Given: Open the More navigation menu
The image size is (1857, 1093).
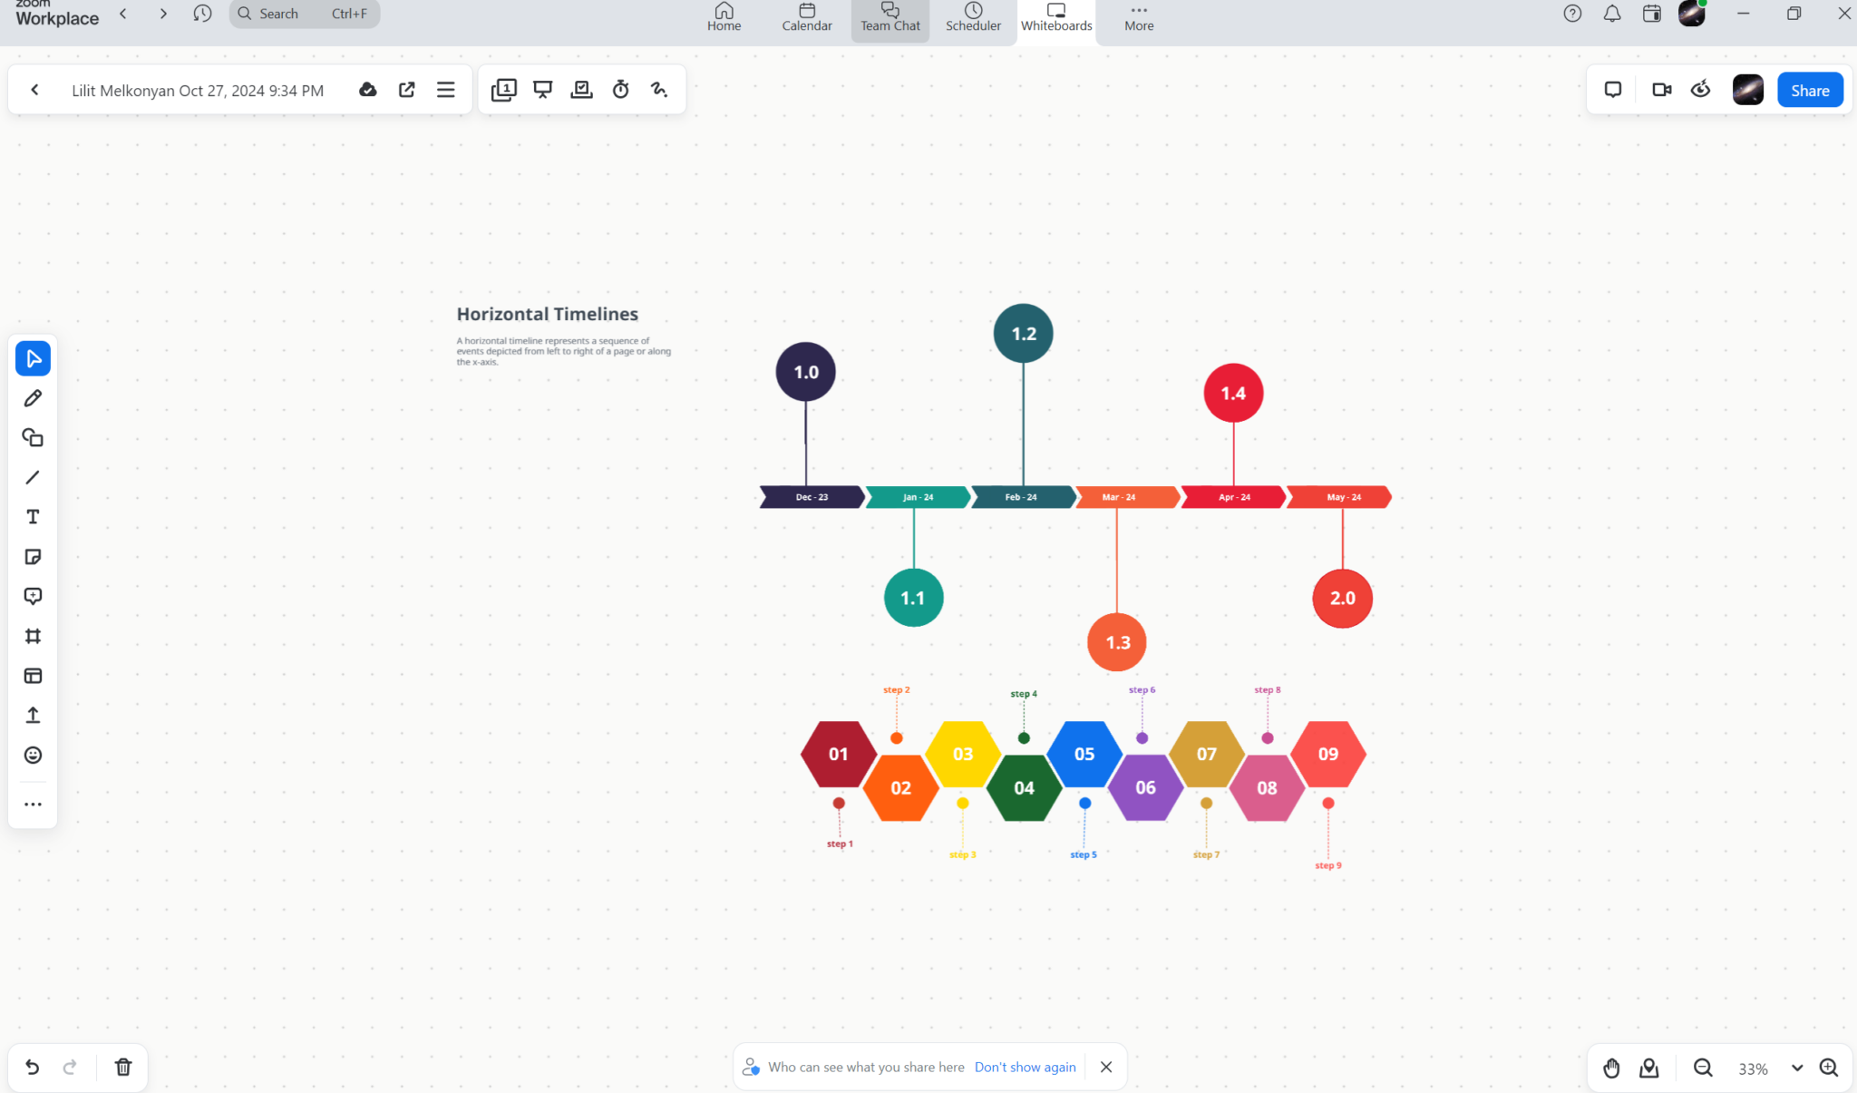Looking at the screenshot, I should pos(1137,17).
